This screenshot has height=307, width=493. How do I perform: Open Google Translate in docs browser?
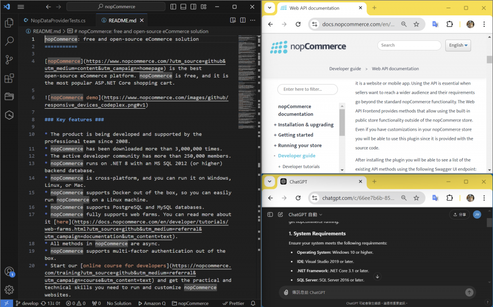click(435, 24)
